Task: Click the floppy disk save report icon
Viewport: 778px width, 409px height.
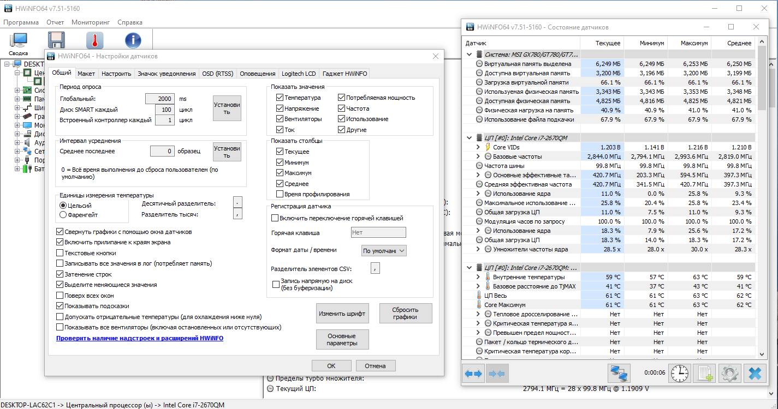Action: tap(56, 41)
